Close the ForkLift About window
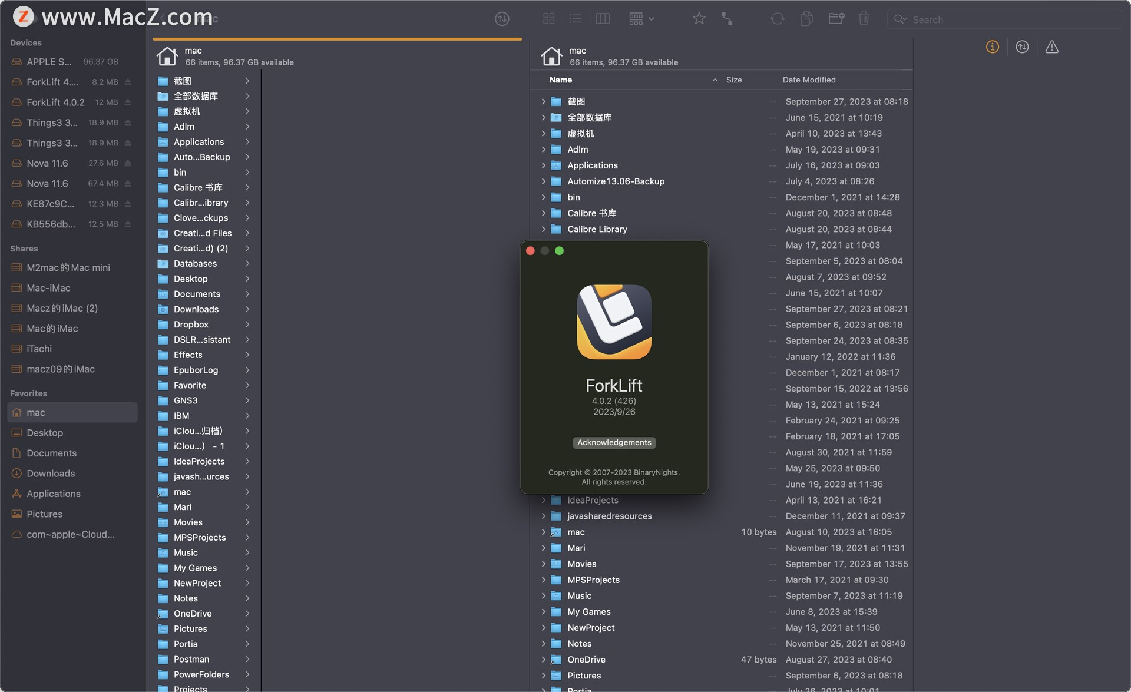 click(530, 251)
